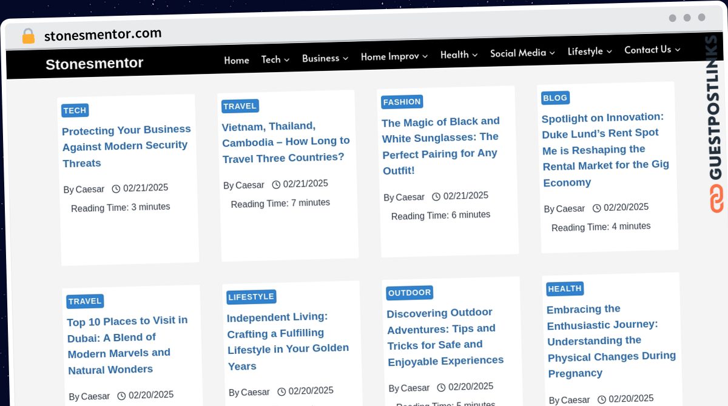Open the Magic of Black and White Sunglasses article
This screenshot has width=728, height=406.
tap(441, 146)
